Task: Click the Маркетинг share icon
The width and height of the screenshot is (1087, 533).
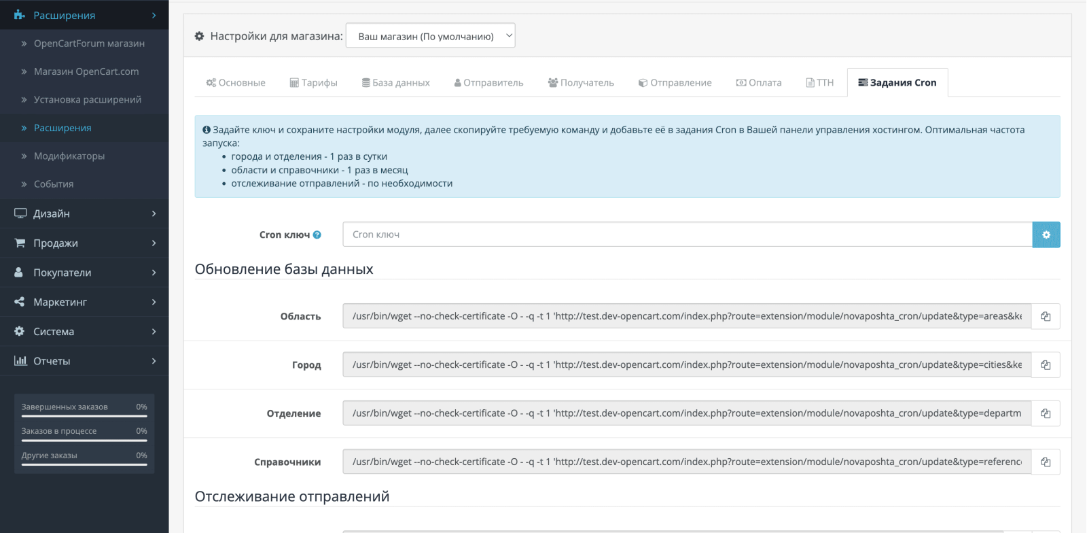Action: 20,302
